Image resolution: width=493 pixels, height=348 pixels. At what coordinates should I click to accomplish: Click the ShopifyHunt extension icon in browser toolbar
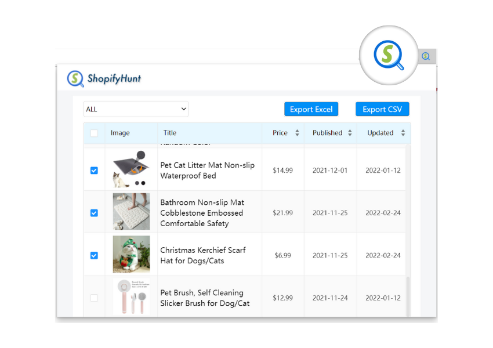tap(426, 56)
